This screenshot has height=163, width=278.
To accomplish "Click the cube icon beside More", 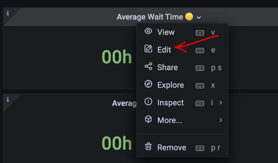I will (x=148, y=119).
